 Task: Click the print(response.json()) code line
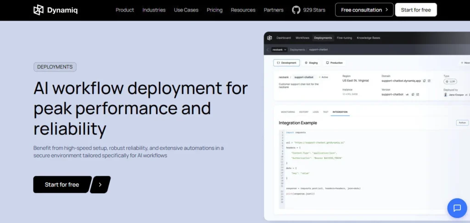[300, 194]
